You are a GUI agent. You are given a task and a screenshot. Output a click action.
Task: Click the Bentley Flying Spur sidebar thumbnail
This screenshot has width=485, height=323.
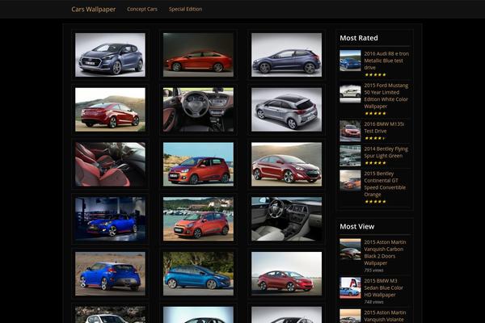point(350,156)
